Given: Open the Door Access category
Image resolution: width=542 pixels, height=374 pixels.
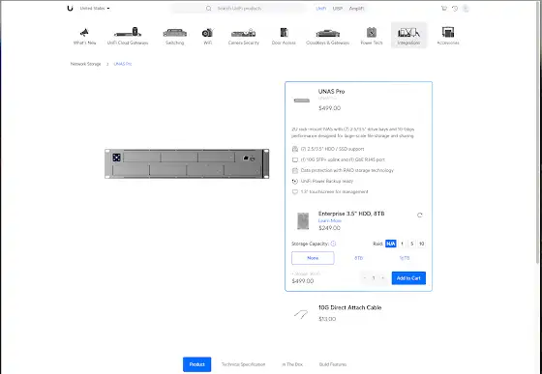Looking at the screenshot, I should pos(284,36).
